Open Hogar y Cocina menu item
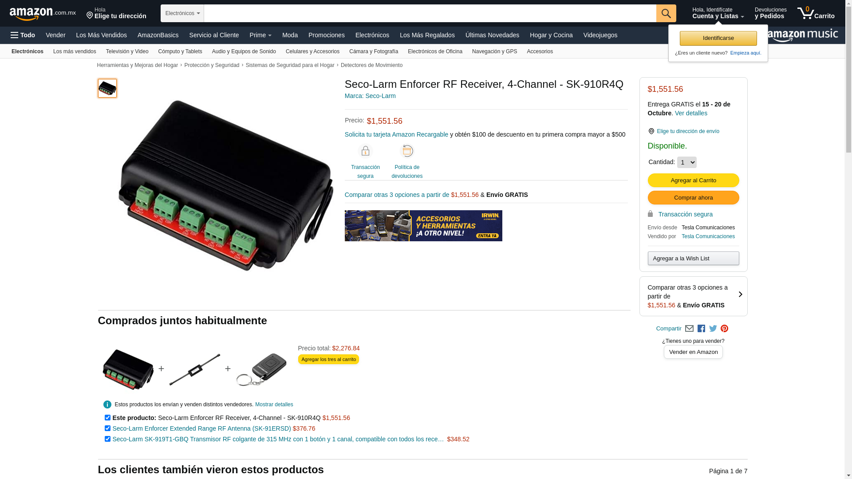 tap(551, 35)
